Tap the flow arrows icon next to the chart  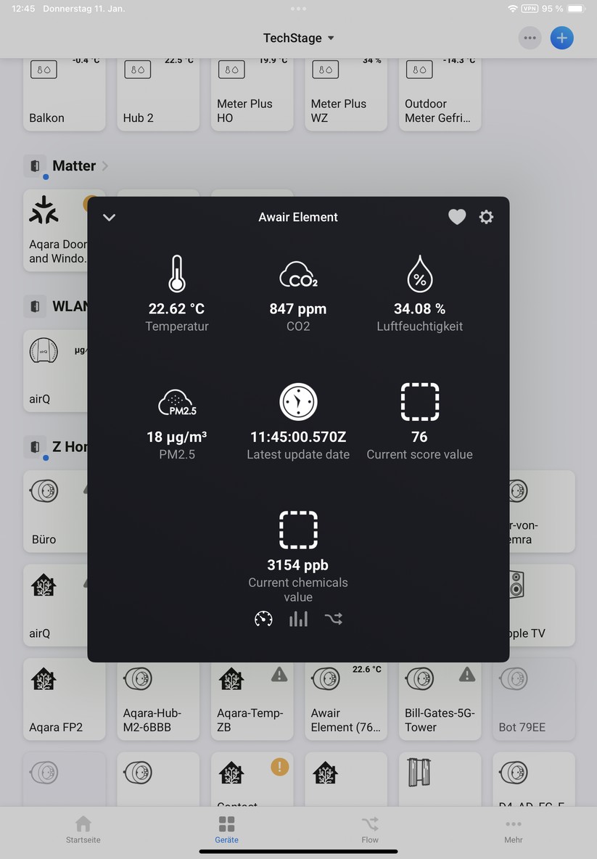(334, 618)
